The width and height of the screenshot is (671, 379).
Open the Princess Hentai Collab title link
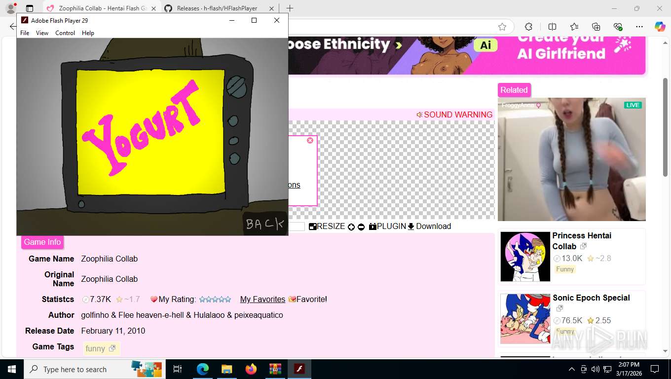coord(582,241)
